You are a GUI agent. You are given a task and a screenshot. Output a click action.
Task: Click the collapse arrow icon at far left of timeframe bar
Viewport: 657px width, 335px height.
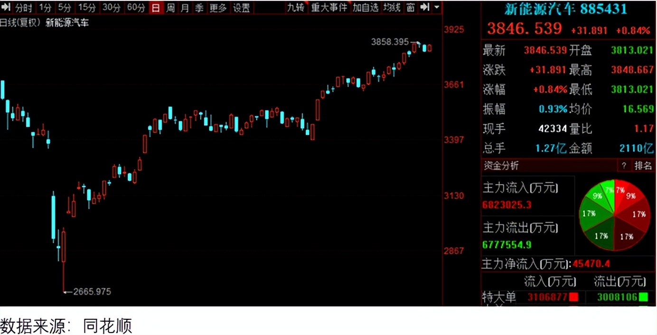click(6, 8)
